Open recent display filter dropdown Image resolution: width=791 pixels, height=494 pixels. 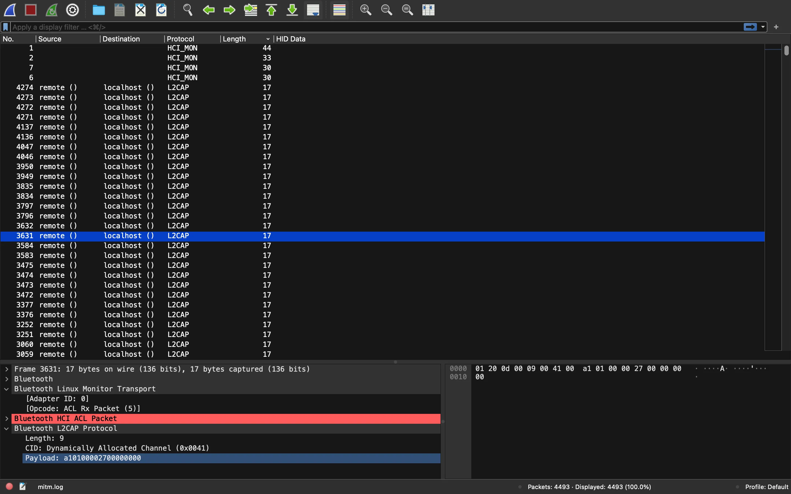(x=763, y=27)
